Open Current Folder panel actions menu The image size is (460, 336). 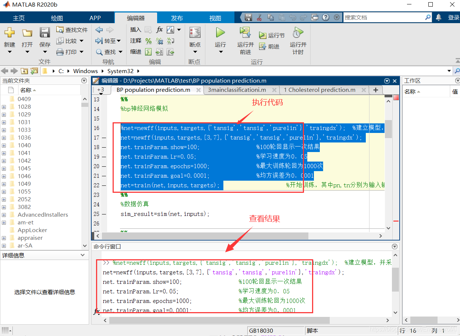[x=84, y=81]
